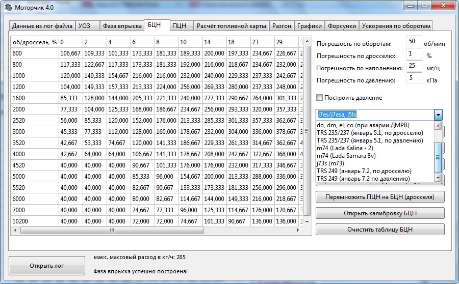The height and width of the screenshot is (284, 459).
Task: Click the Очистить таблицу БЦН button
Action: point(380,230)
